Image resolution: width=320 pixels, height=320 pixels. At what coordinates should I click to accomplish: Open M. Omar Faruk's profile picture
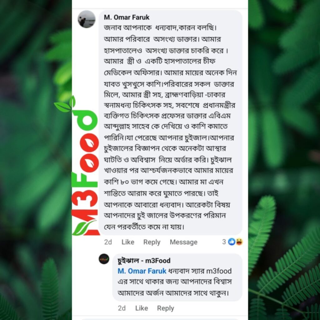(87, 19)
